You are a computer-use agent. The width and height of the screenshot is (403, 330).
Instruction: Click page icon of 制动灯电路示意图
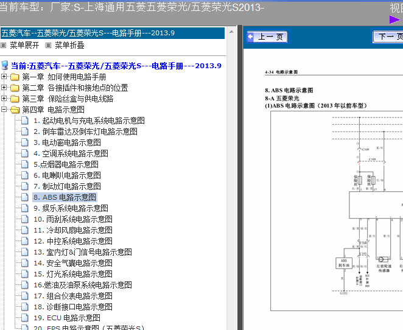25,186
